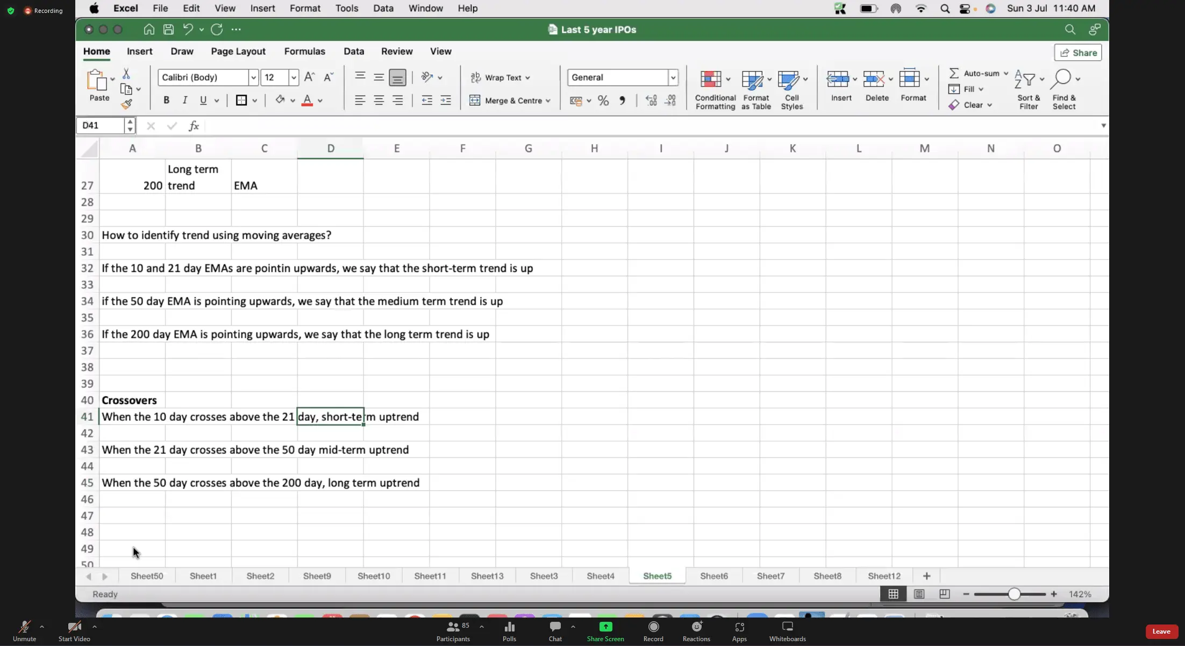The width and height of the screenshot is (1185, 646).
Task: Click the Format Painter brush icon
Action: [126, 104]
